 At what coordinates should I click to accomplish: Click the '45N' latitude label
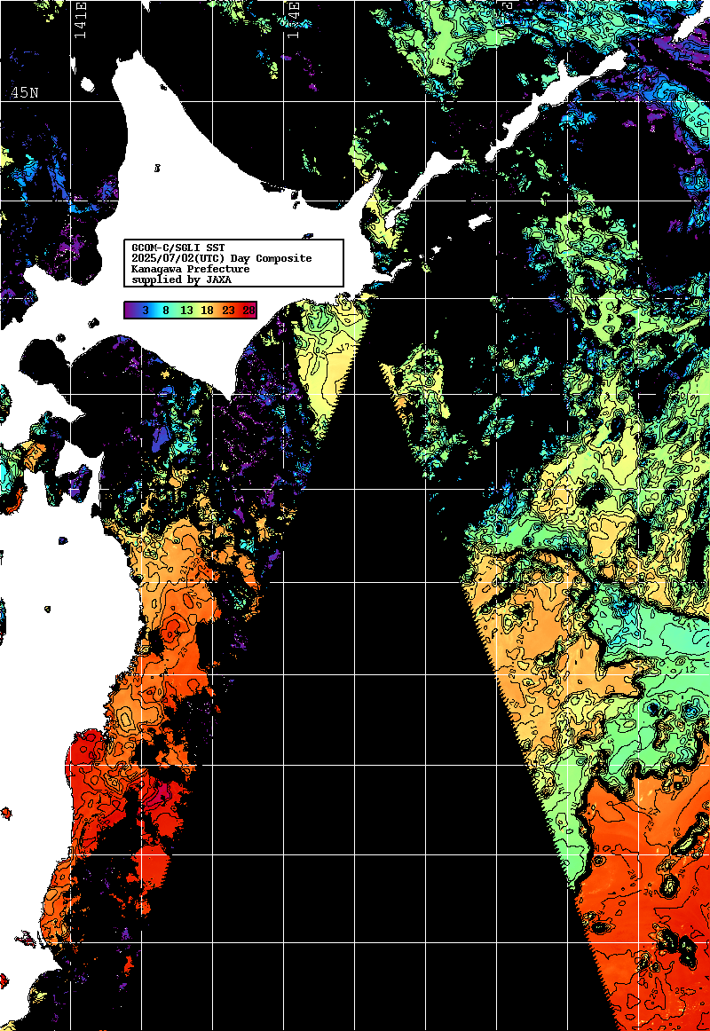point(24,92)
